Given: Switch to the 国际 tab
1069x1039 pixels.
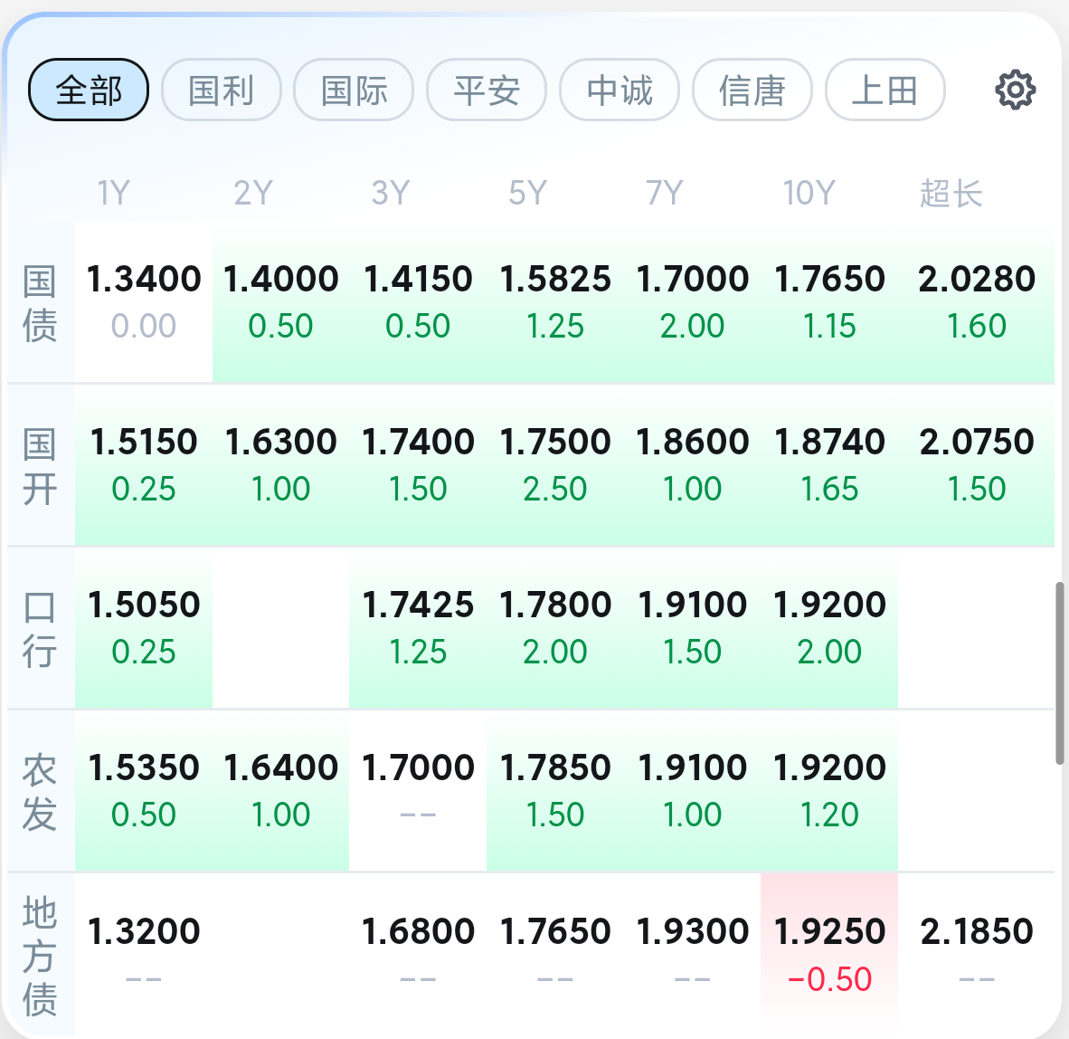Looking at the screenshot, I should click(x=354, y=91).
